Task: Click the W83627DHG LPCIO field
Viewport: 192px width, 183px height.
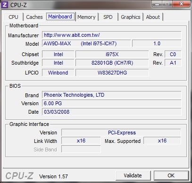Action: [x=112, y=73]
